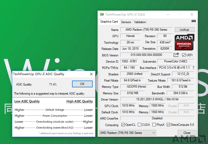Click the Default Voltage label in dialog
Viewport: 208px width, 144px height.
(x=55, y=110)
